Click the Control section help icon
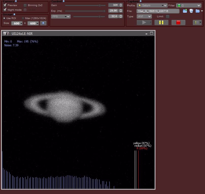This screenshot has width=205, height=194. pyautogui.click(x=64, y=1)
